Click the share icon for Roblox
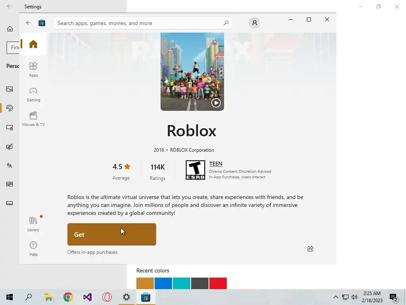This screenshot has height=305, width=406. point(310,249)
